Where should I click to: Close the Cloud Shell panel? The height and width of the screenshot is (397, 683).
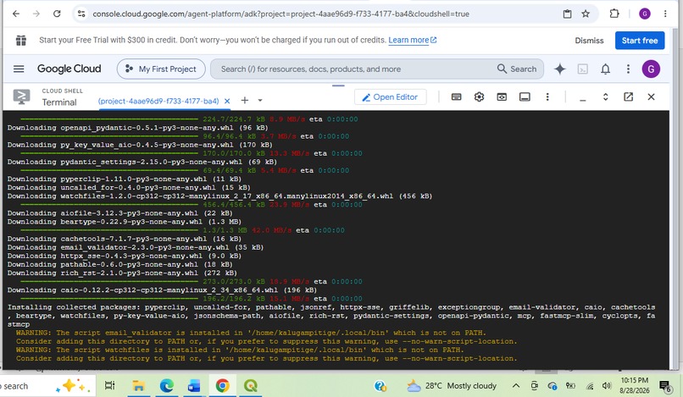point(651,96)
